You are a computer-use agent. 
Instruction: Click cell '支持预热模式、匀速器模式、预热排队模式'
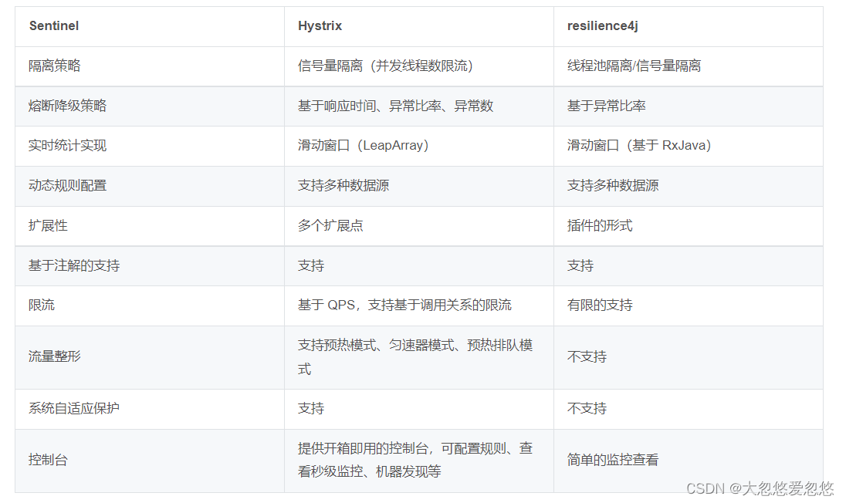(x=415, y=357)
